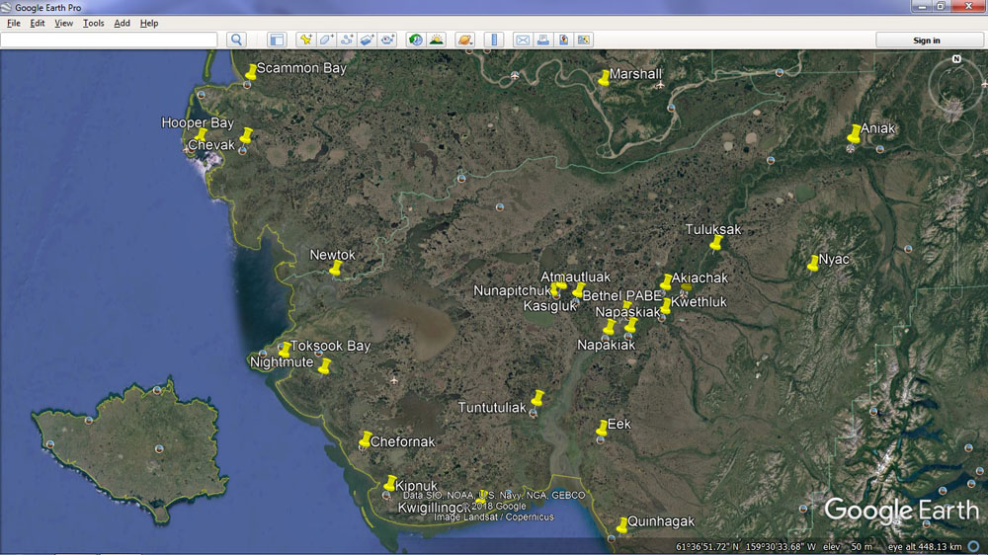Click the Sign in button

pos(927,40)
